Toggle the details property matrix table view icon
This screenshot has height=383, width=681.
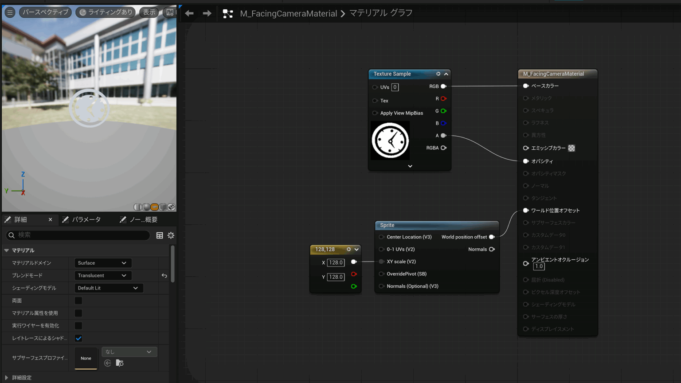[160, 235]
